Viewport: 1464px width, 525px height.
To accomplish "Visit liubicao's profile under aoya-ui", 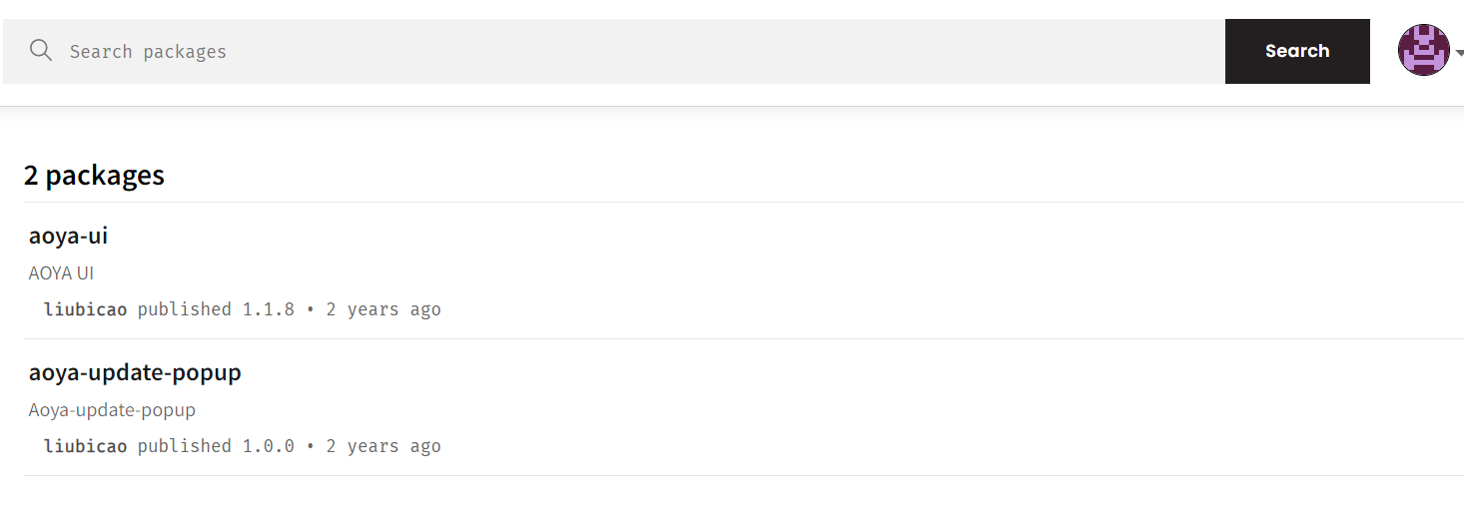I will pyautogui.click(x=85, y=309).
